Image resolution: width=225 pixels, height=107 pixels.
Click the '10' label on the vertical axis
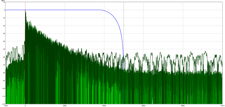coord(4,2)
